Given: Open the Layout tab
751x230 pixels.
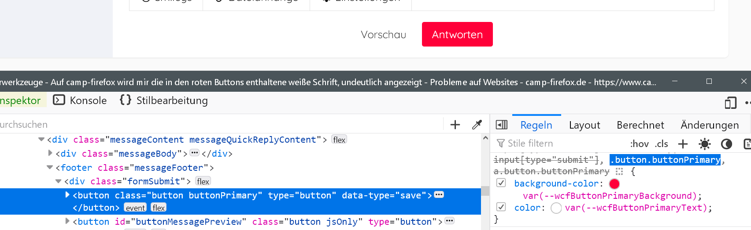Looking at the screenshot, I should 584,125.
